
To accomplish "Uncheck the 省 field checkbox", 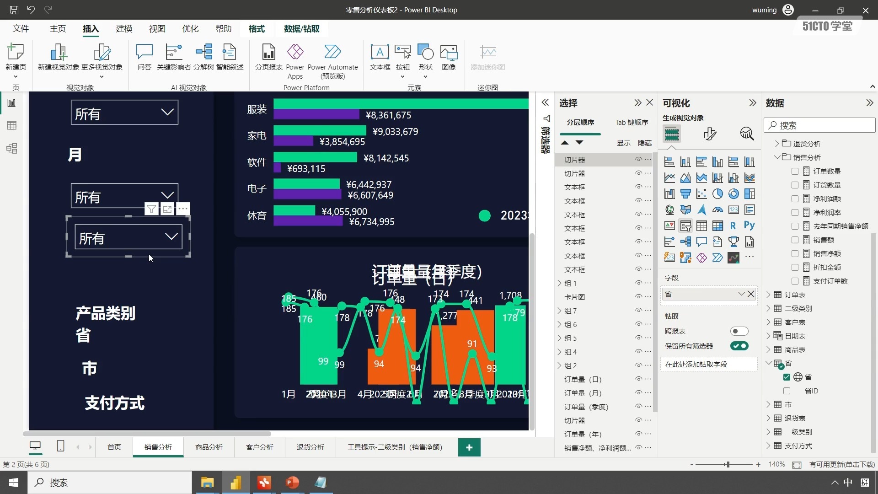I will [787, 377].
